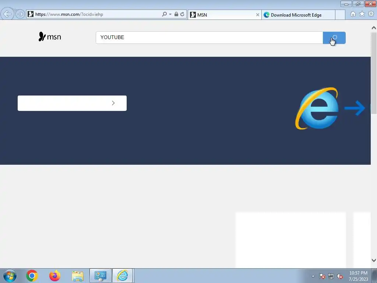The image size is (377, 283).
Task: Launch Firefox from taskbar
Action: [x=54, y=276]
